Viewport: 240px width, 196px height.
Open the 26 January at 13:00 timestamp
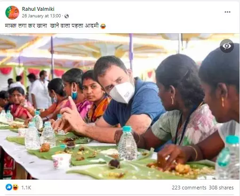(x=41, y=16)
